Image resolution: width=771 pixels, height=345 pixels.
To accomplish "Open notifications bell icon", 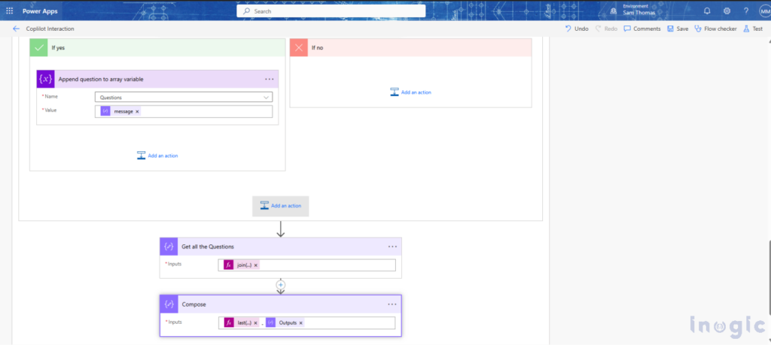I will coord(707,11).
